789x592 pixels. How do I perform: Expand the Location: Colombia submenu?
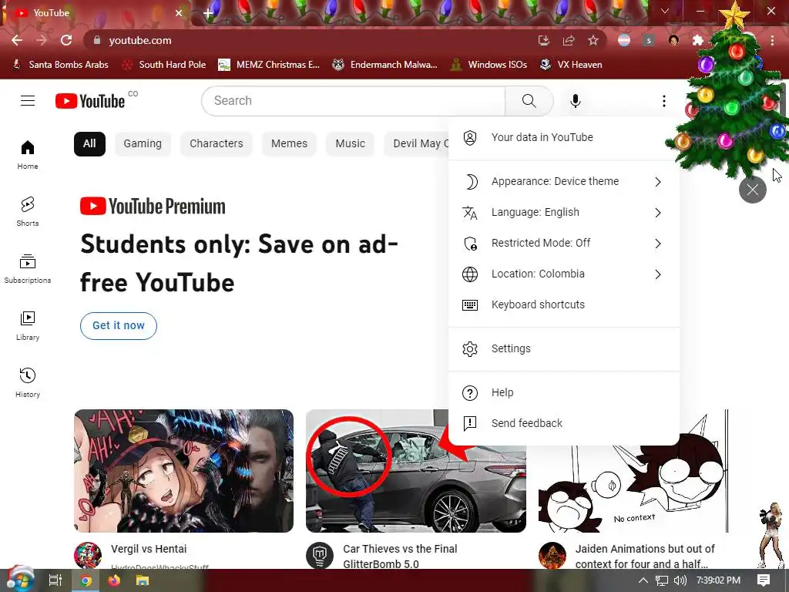point(563,274)
